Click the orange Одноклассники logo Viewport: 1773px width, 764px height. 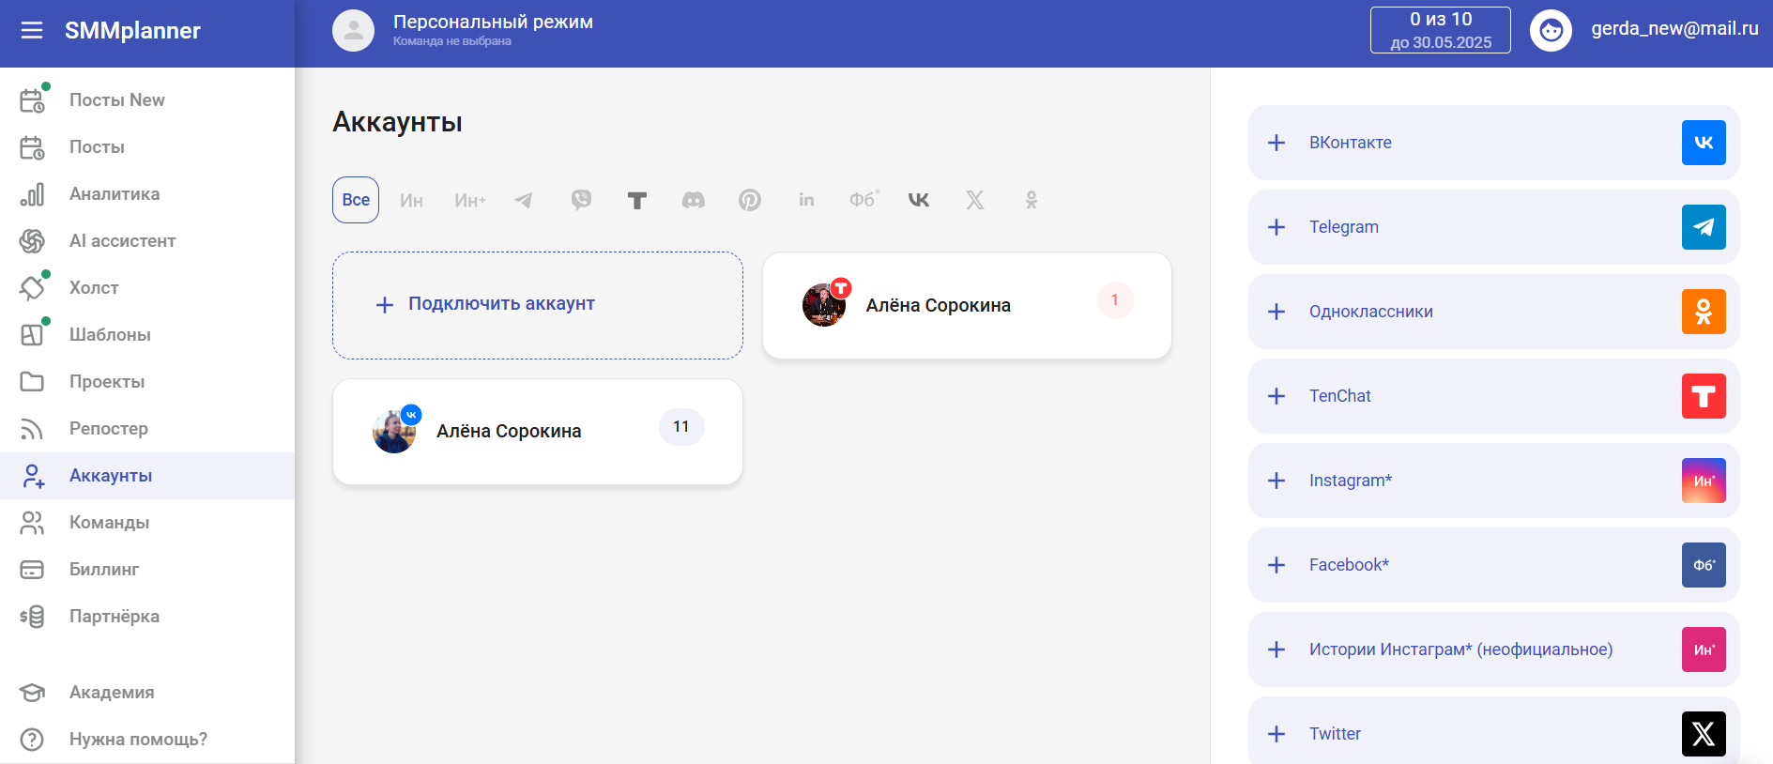1704,312
